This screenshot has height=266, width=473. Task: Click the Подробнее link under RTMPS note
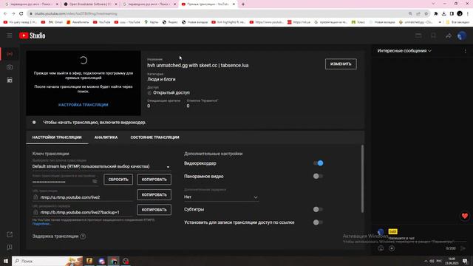click(x=41, y=224)
